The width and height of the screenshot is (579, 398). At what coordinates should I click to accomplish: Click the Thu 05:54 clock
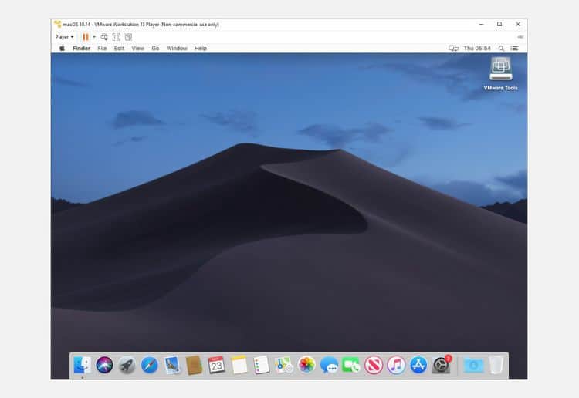(x=477, y=49)
